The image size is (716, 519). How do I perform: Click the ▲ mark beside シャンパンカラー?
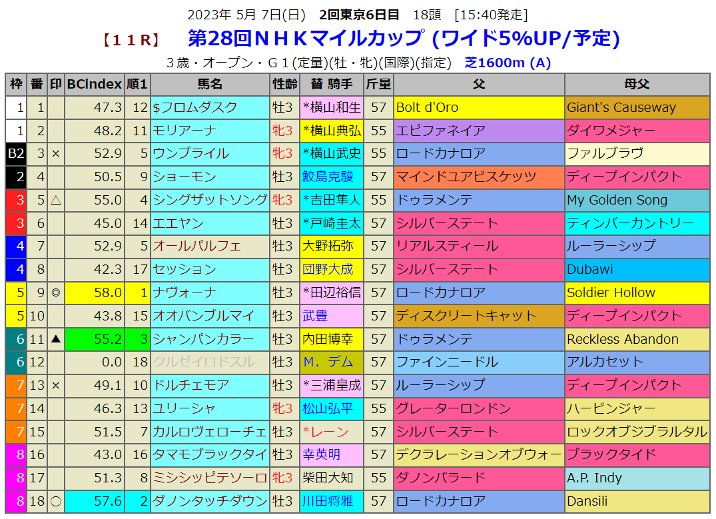(56, 339)
